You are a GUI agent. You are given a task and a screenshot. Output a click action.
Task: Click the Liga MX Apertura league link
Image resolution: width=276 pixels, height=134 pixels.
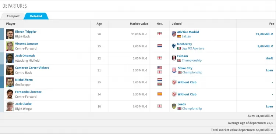[193, 48]
